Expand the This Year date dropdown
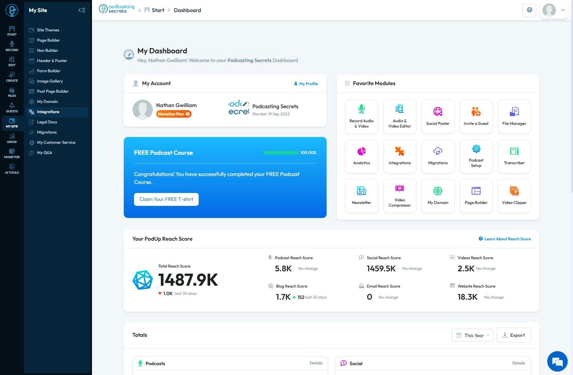Image resolution: width=573 pixels, height=375 pixels. click(x=472, y=335)
